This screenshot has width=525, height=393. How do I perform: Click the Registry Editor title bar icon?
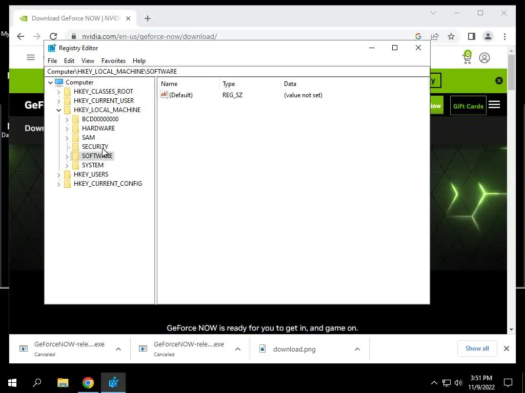(x=52, y=48)
